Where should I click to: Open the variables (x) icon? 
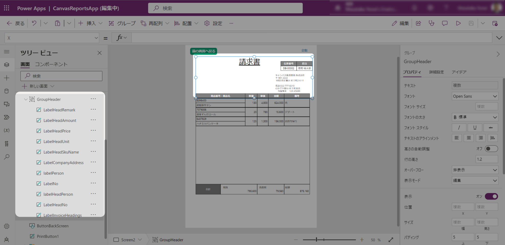[7, 130]
